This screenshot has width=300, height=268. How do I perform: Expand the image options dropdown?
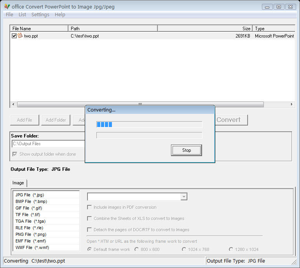click(183, 197)
